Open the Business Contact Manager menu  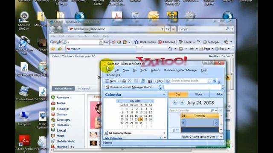coord(181,70)
